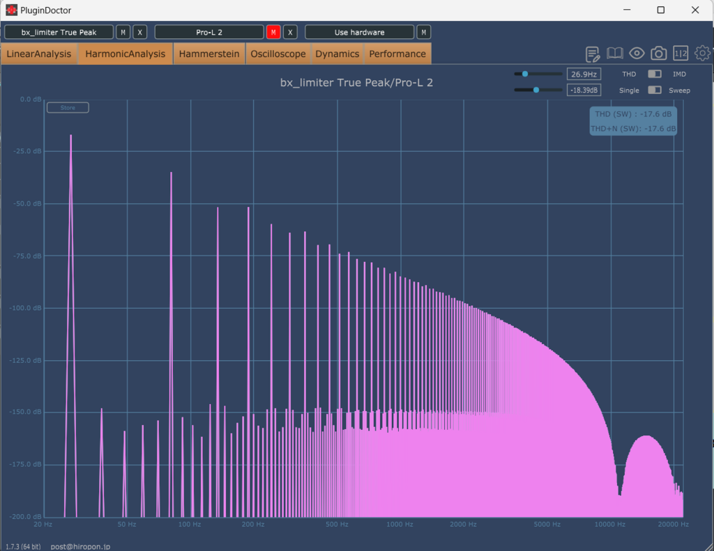Click the post@hiropon.jp email text
This screenshot has width=714, height=551.
80,546
